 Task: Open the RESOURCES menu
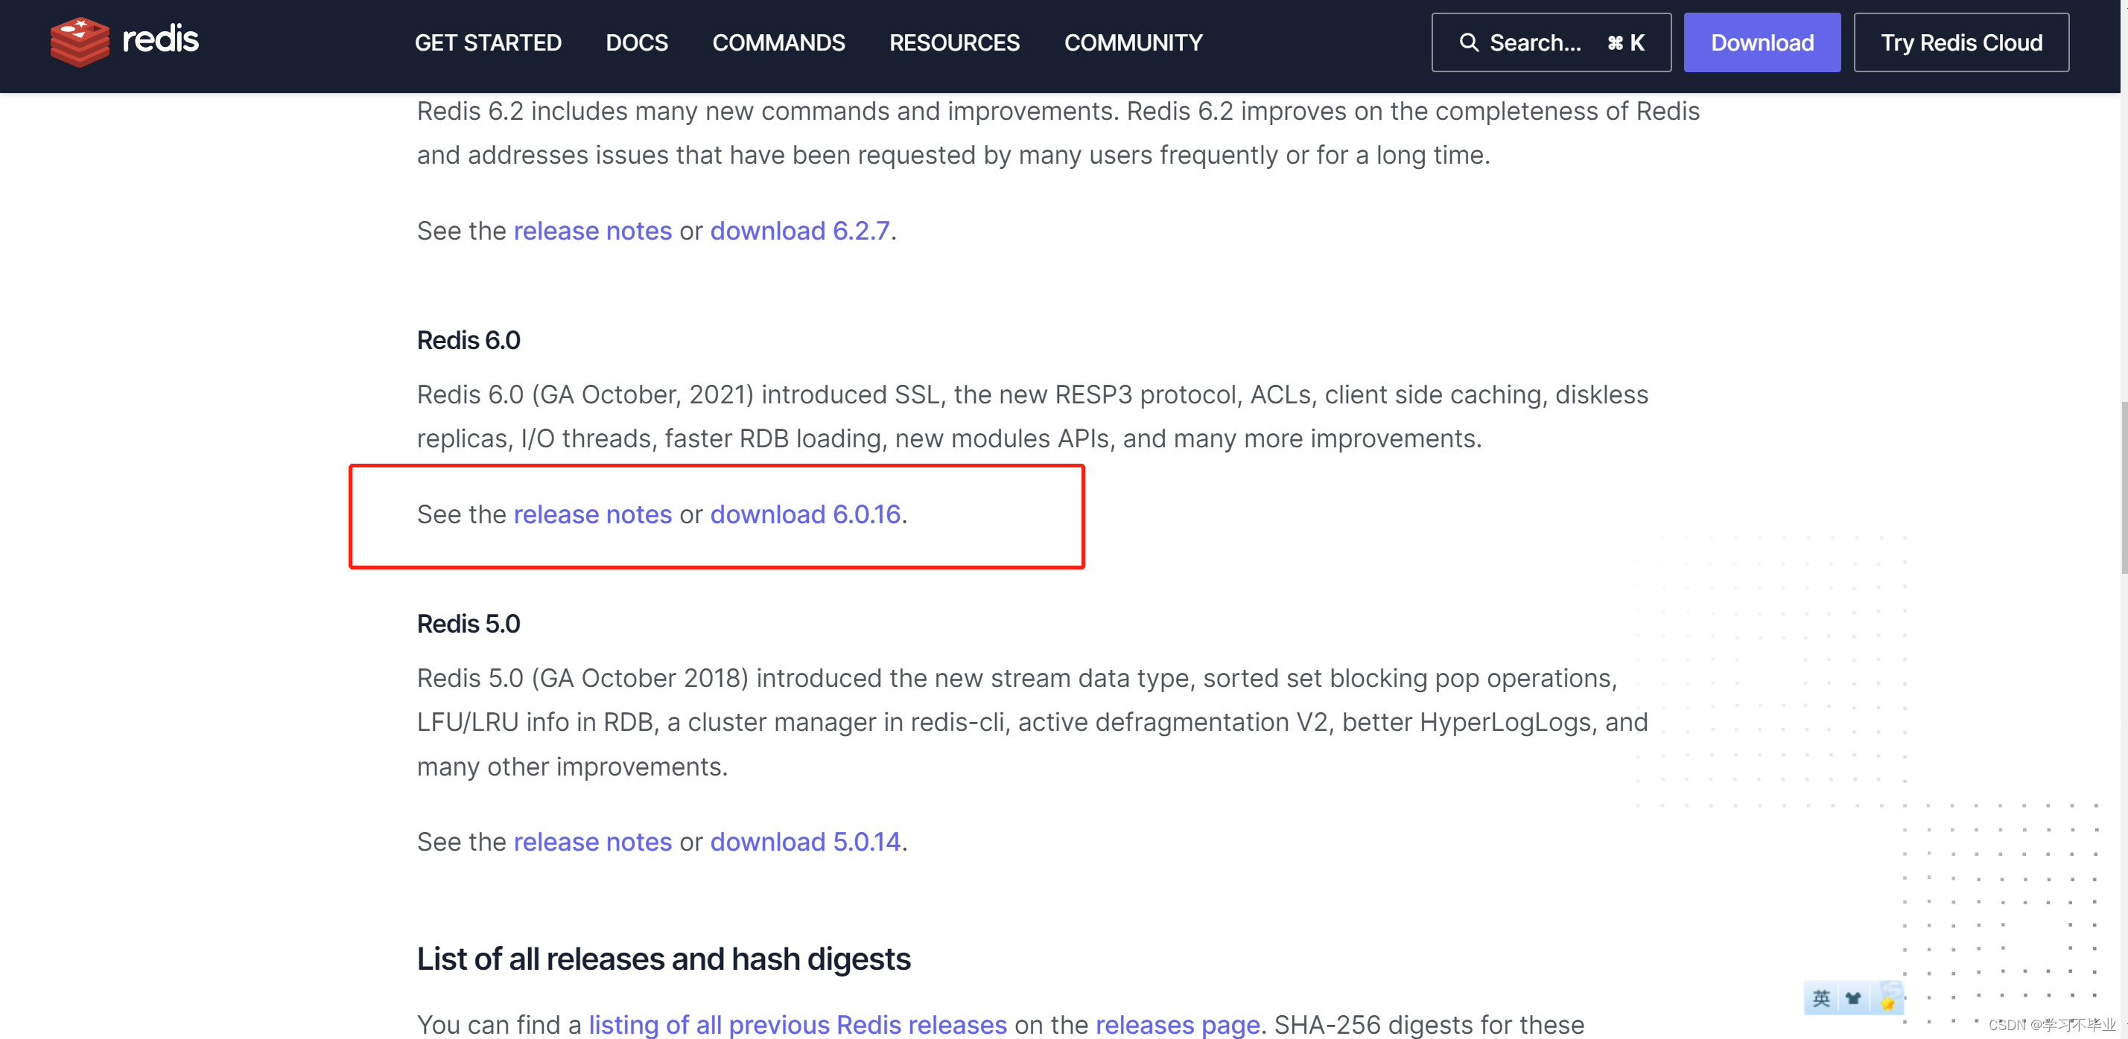tap(954, 43)
